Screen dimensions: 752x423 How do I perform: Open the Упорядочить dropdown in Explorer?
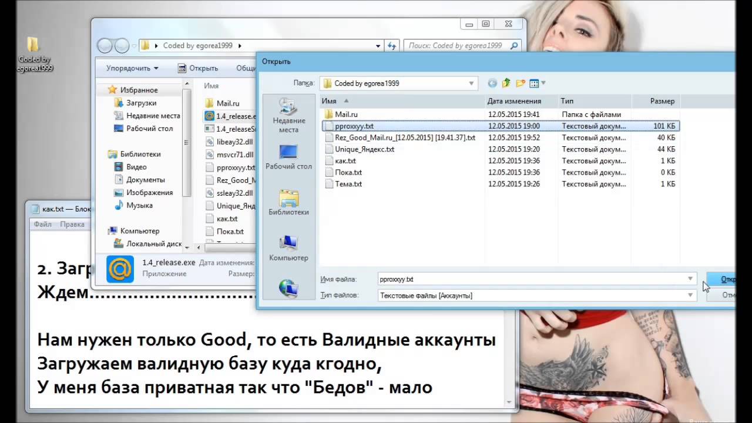click(x=132, y=68)
